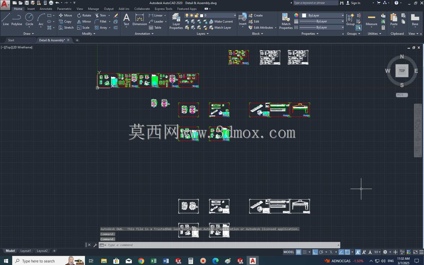Open the Insert ribbon tab
This screenshot has width=424, height=265.
tap(31, 9)
